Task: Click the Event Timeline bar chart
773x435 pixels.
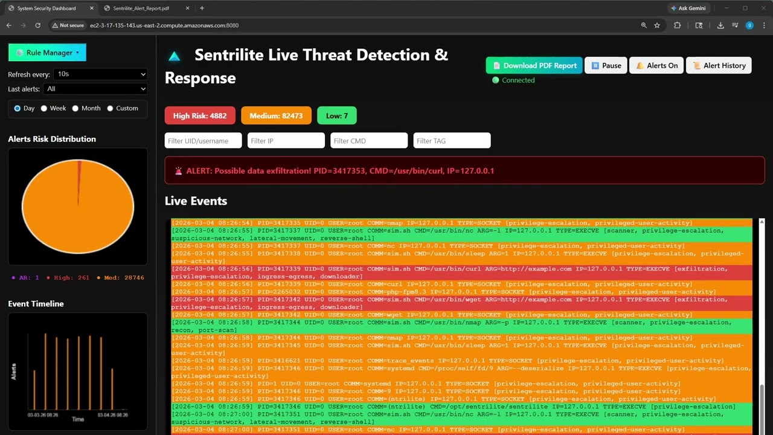Action: [x=78, y=373]
